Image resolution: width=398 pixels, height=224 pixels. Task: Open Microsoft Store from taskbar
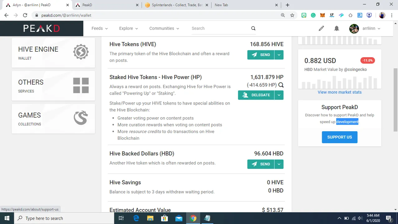[164, 218]
